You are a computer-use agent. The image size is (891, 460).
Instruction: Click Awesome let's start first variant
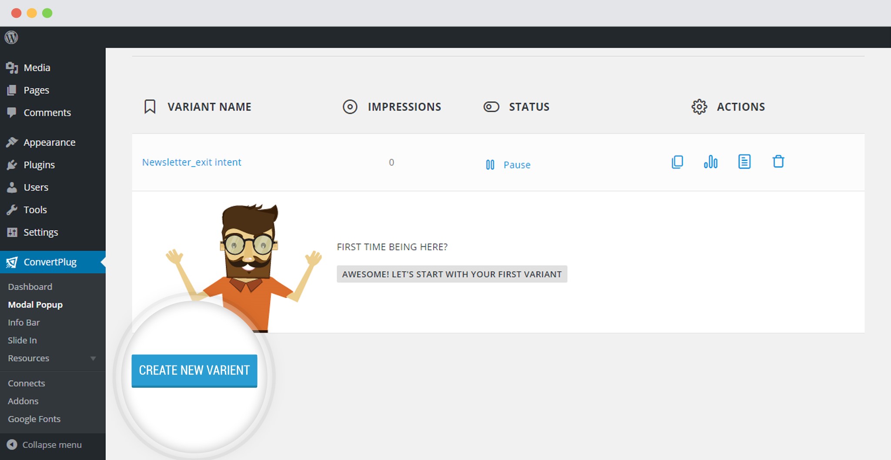[x=452, y=274]
